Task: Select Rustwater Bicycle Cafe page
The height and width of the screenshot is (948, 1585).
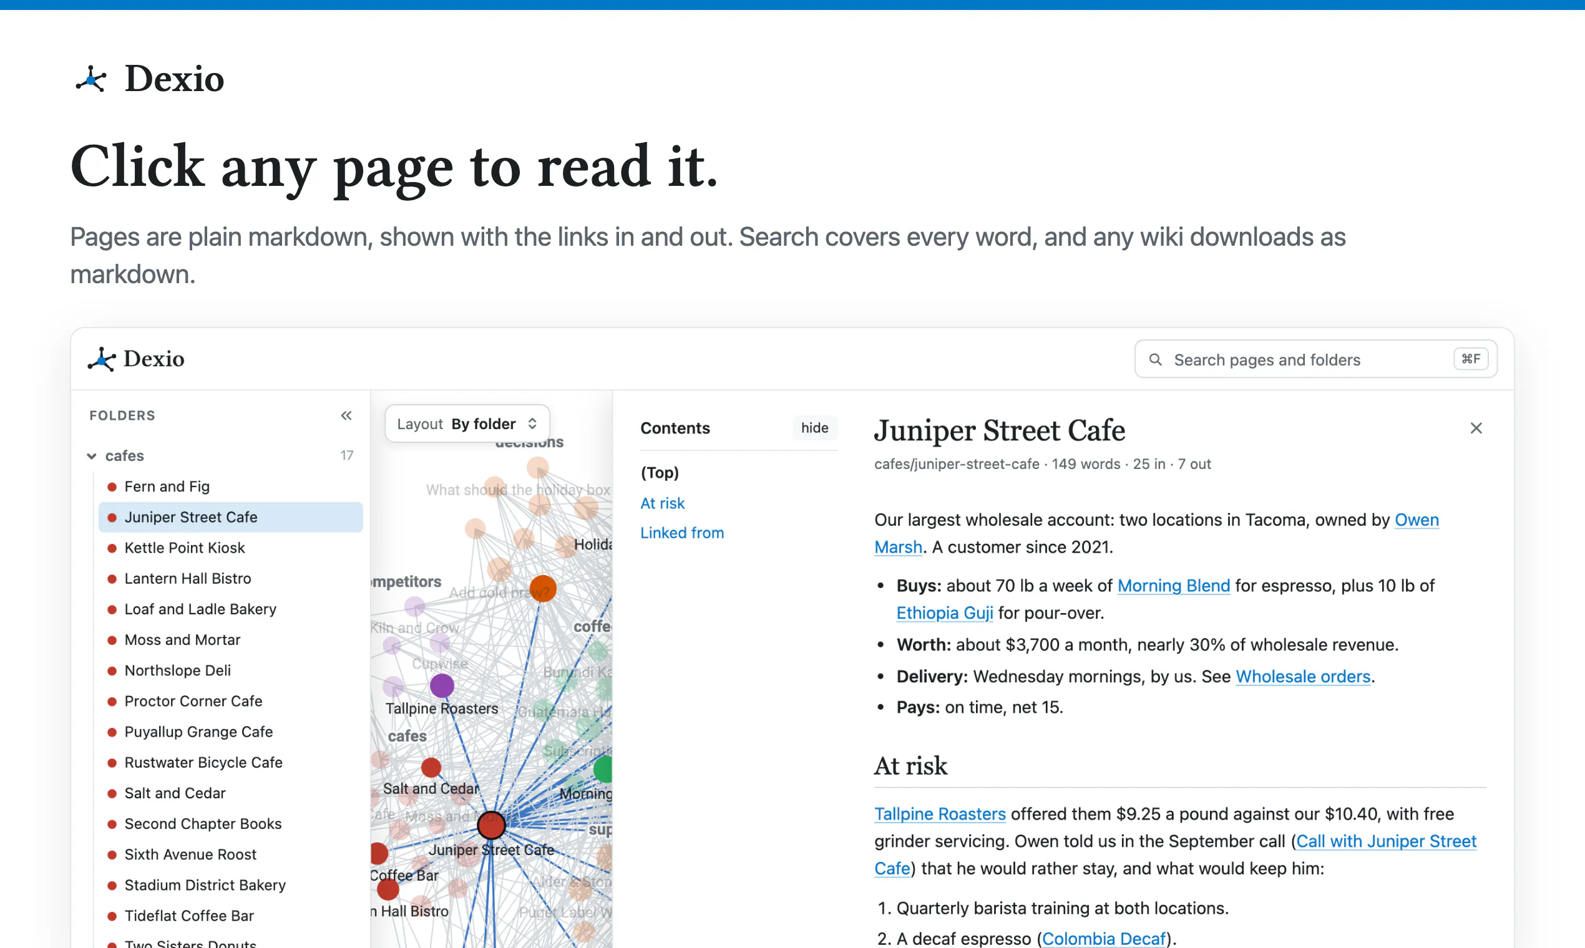Action: point(230,763)
